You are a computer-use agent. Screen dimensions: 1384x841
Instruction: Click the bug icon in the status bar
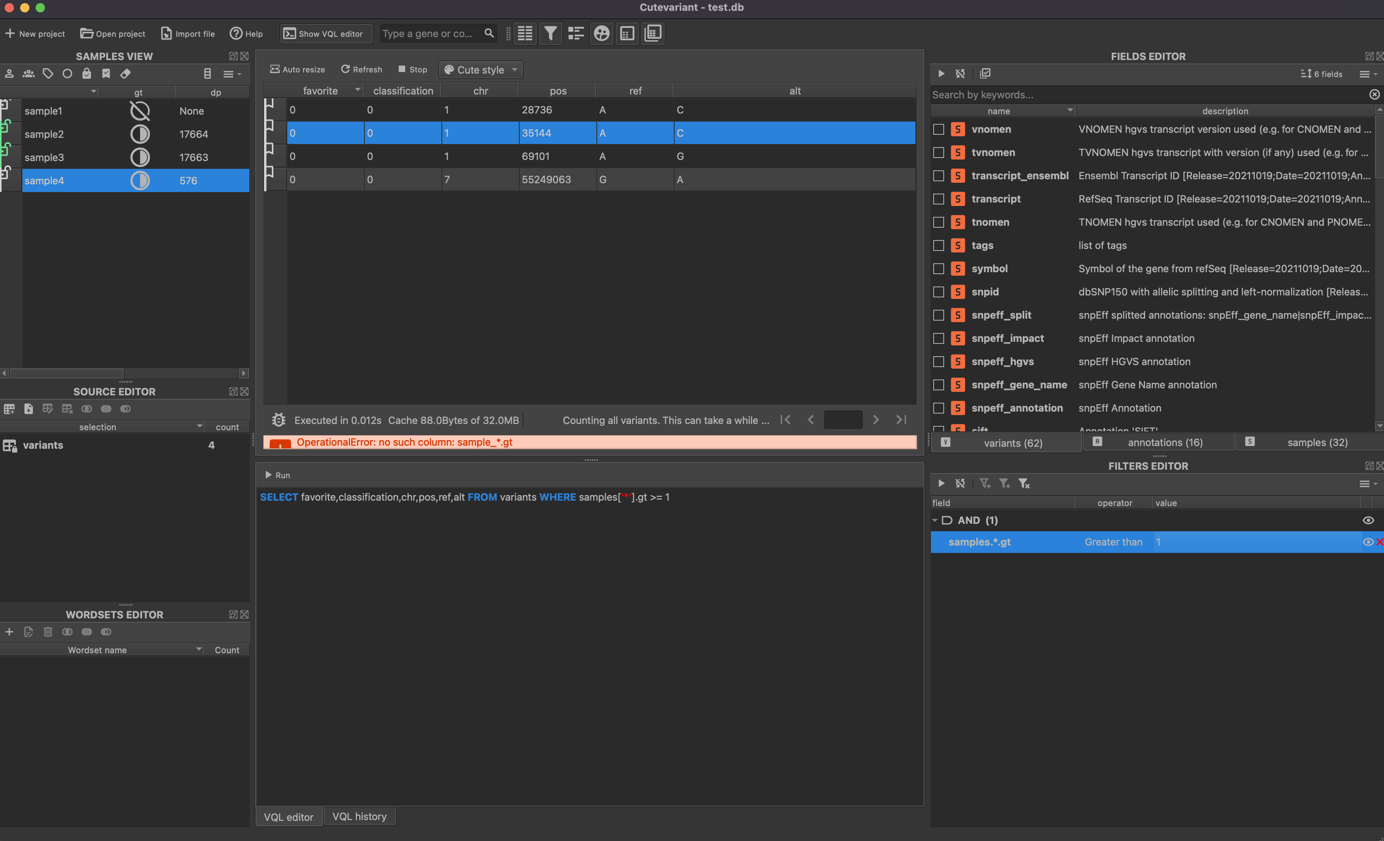click(278, 420)
